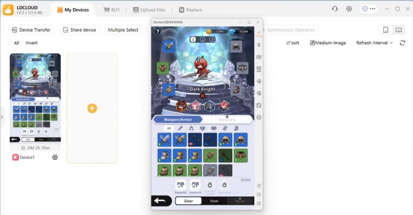Select the equipped gray boots slot
The height and width of the screenshot is (215, 413).
[236, 89]
